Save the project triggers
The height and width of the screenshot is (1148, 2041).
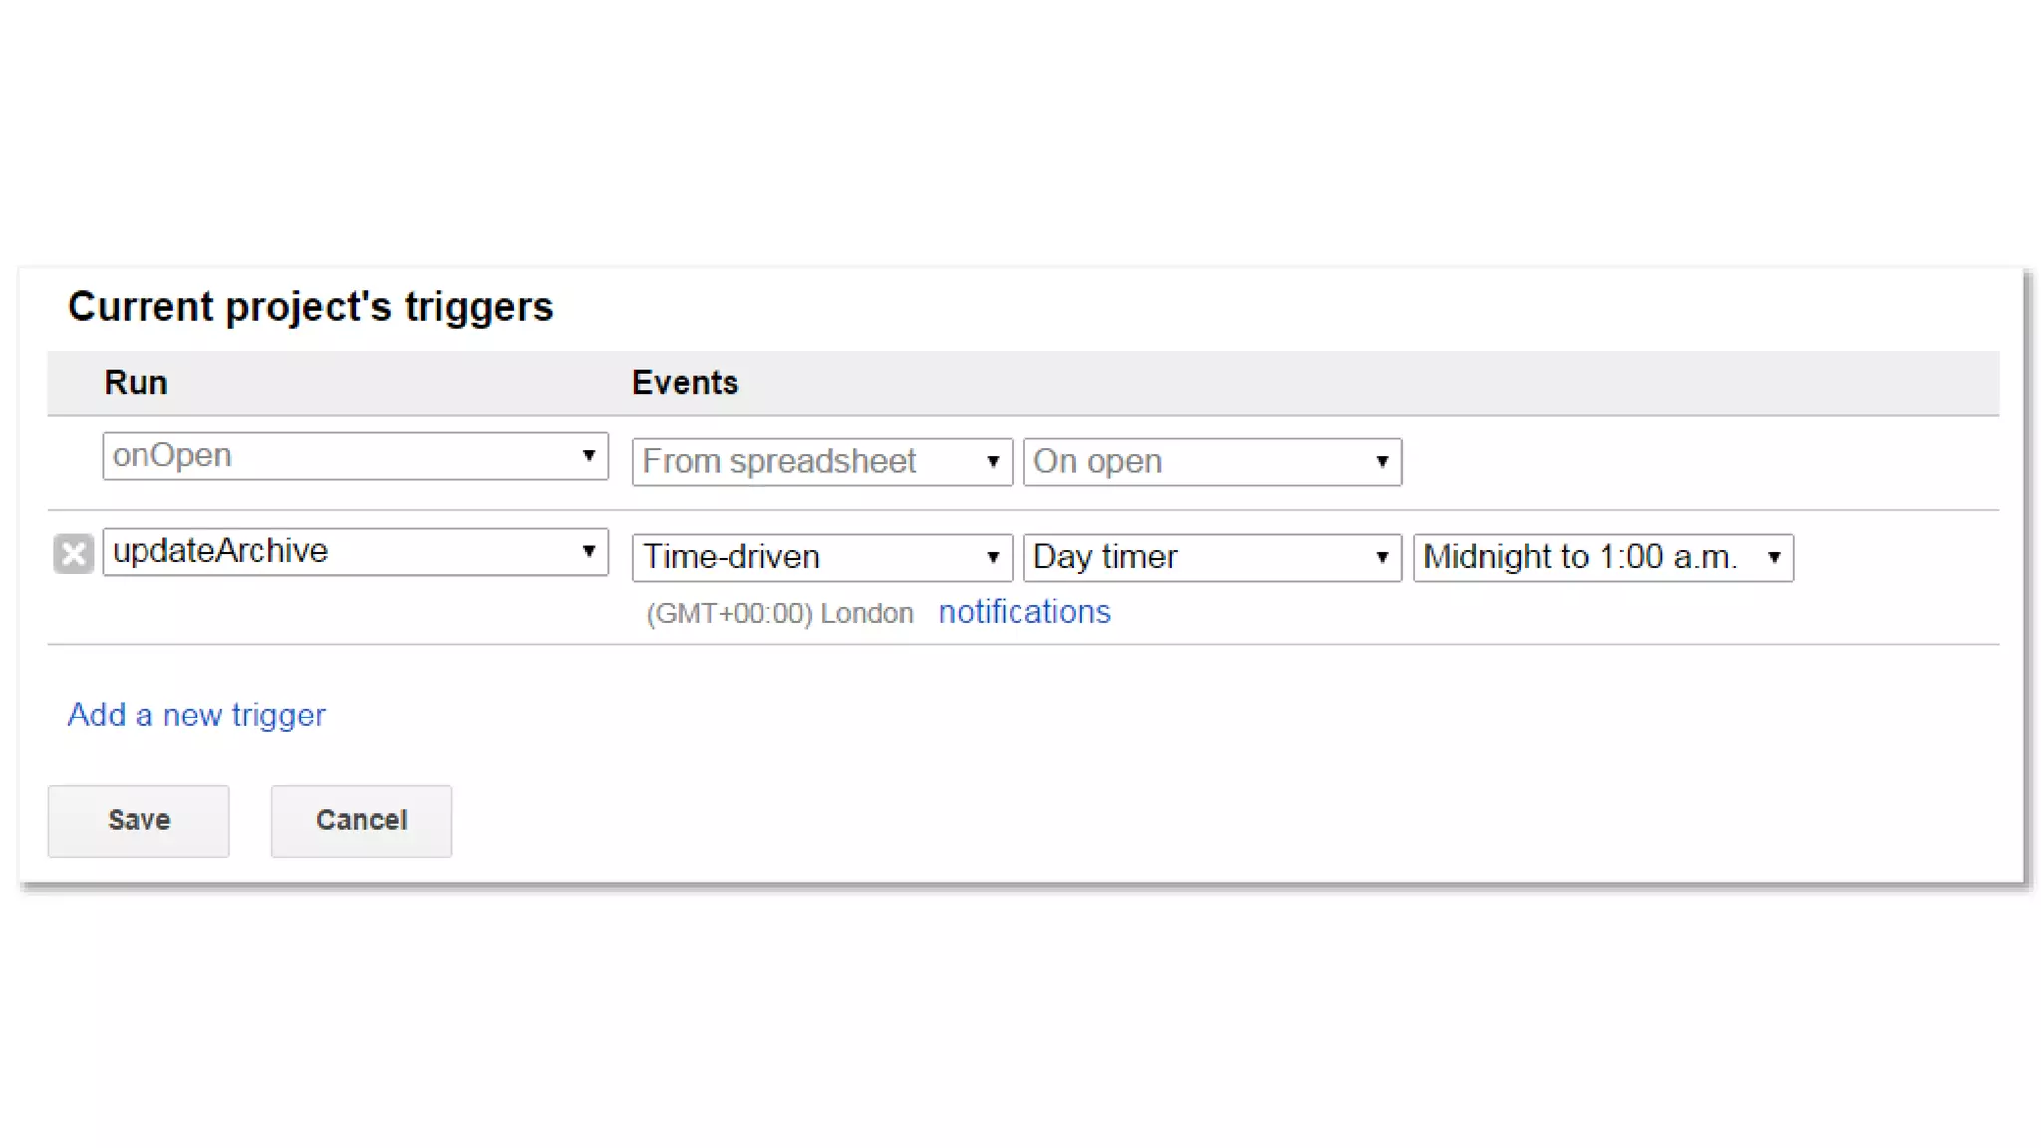coord(139,820)
